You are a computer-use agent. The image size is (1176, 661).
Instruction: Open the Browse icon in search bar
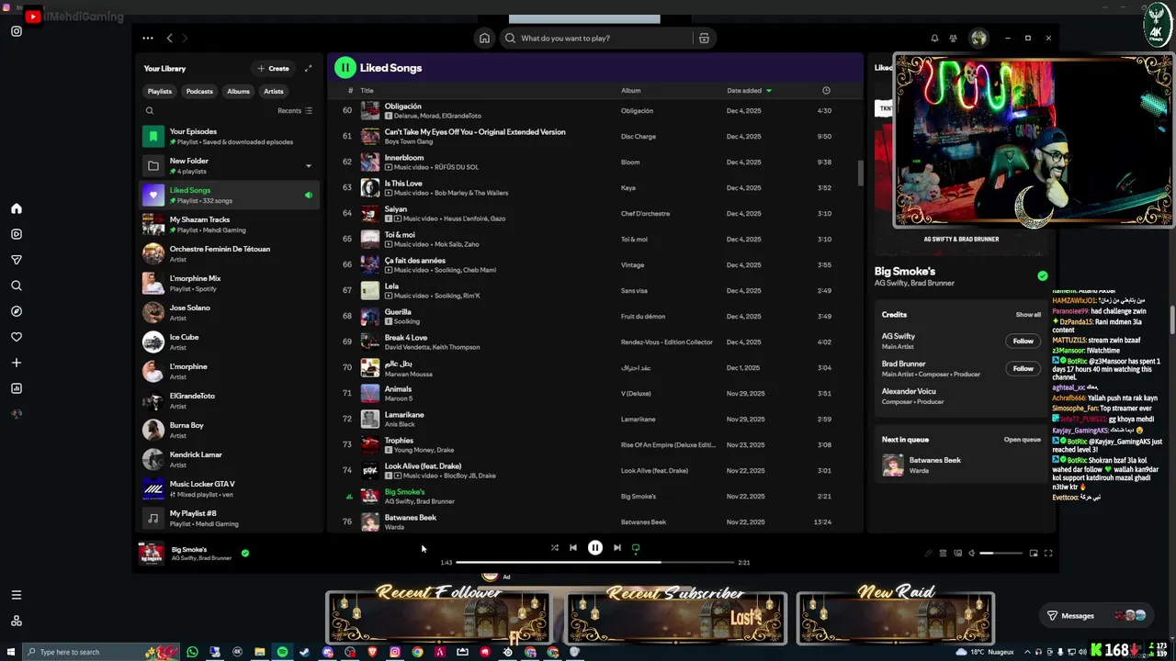tap(704, 39)
